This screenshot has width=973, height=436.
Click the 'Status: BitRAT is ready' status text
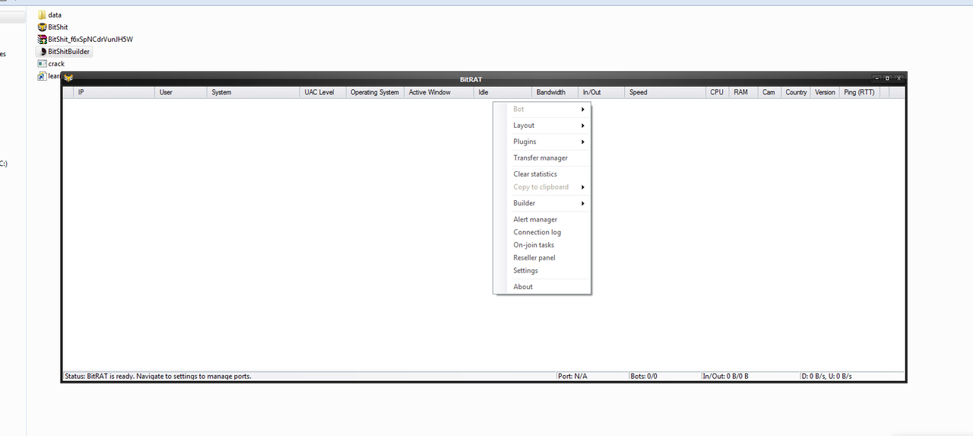coord(158,377)
